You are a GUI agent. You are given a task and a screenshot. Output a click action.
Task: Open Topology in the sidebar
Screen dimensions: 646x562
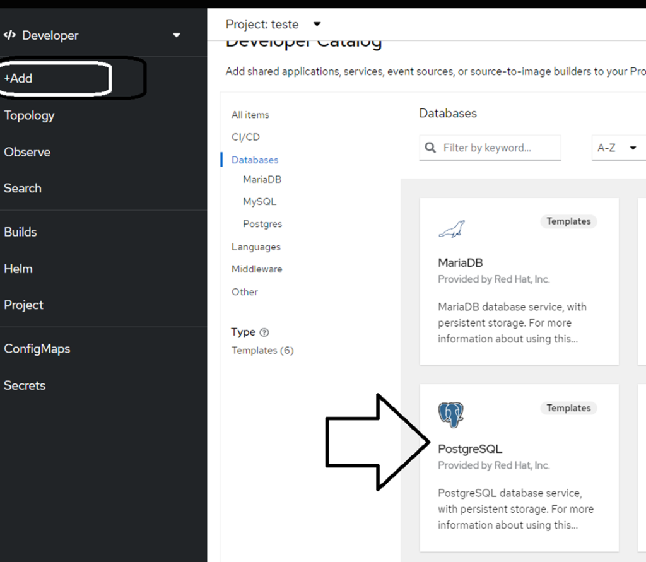click(29, 115)
